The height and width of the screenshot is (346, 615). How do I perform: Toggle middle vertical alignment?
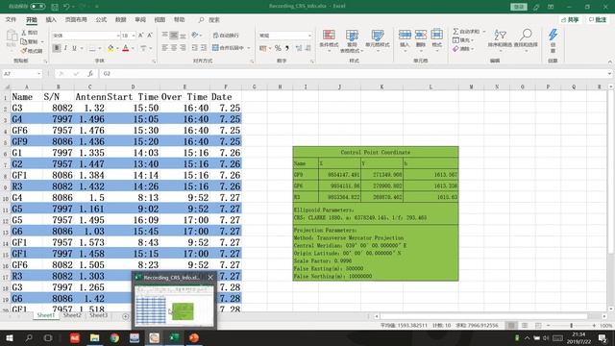(173, 36)
